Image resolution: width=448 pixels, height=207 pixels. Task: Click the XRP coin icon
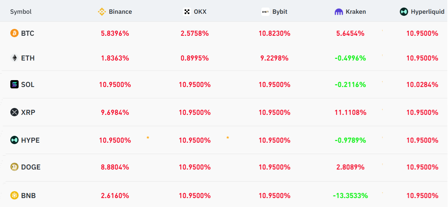(14, 112)
